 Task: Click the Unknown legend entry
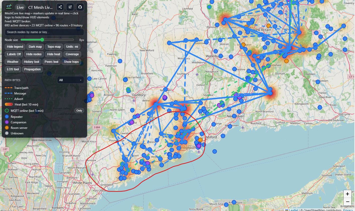tap(14, 133)
